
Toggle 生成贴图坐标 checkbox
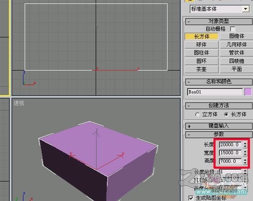click(x=191, y=198)
